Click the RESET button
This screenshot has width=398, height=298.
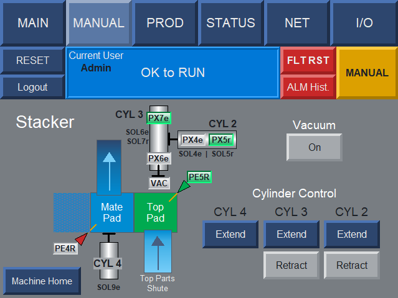point(32,60)
